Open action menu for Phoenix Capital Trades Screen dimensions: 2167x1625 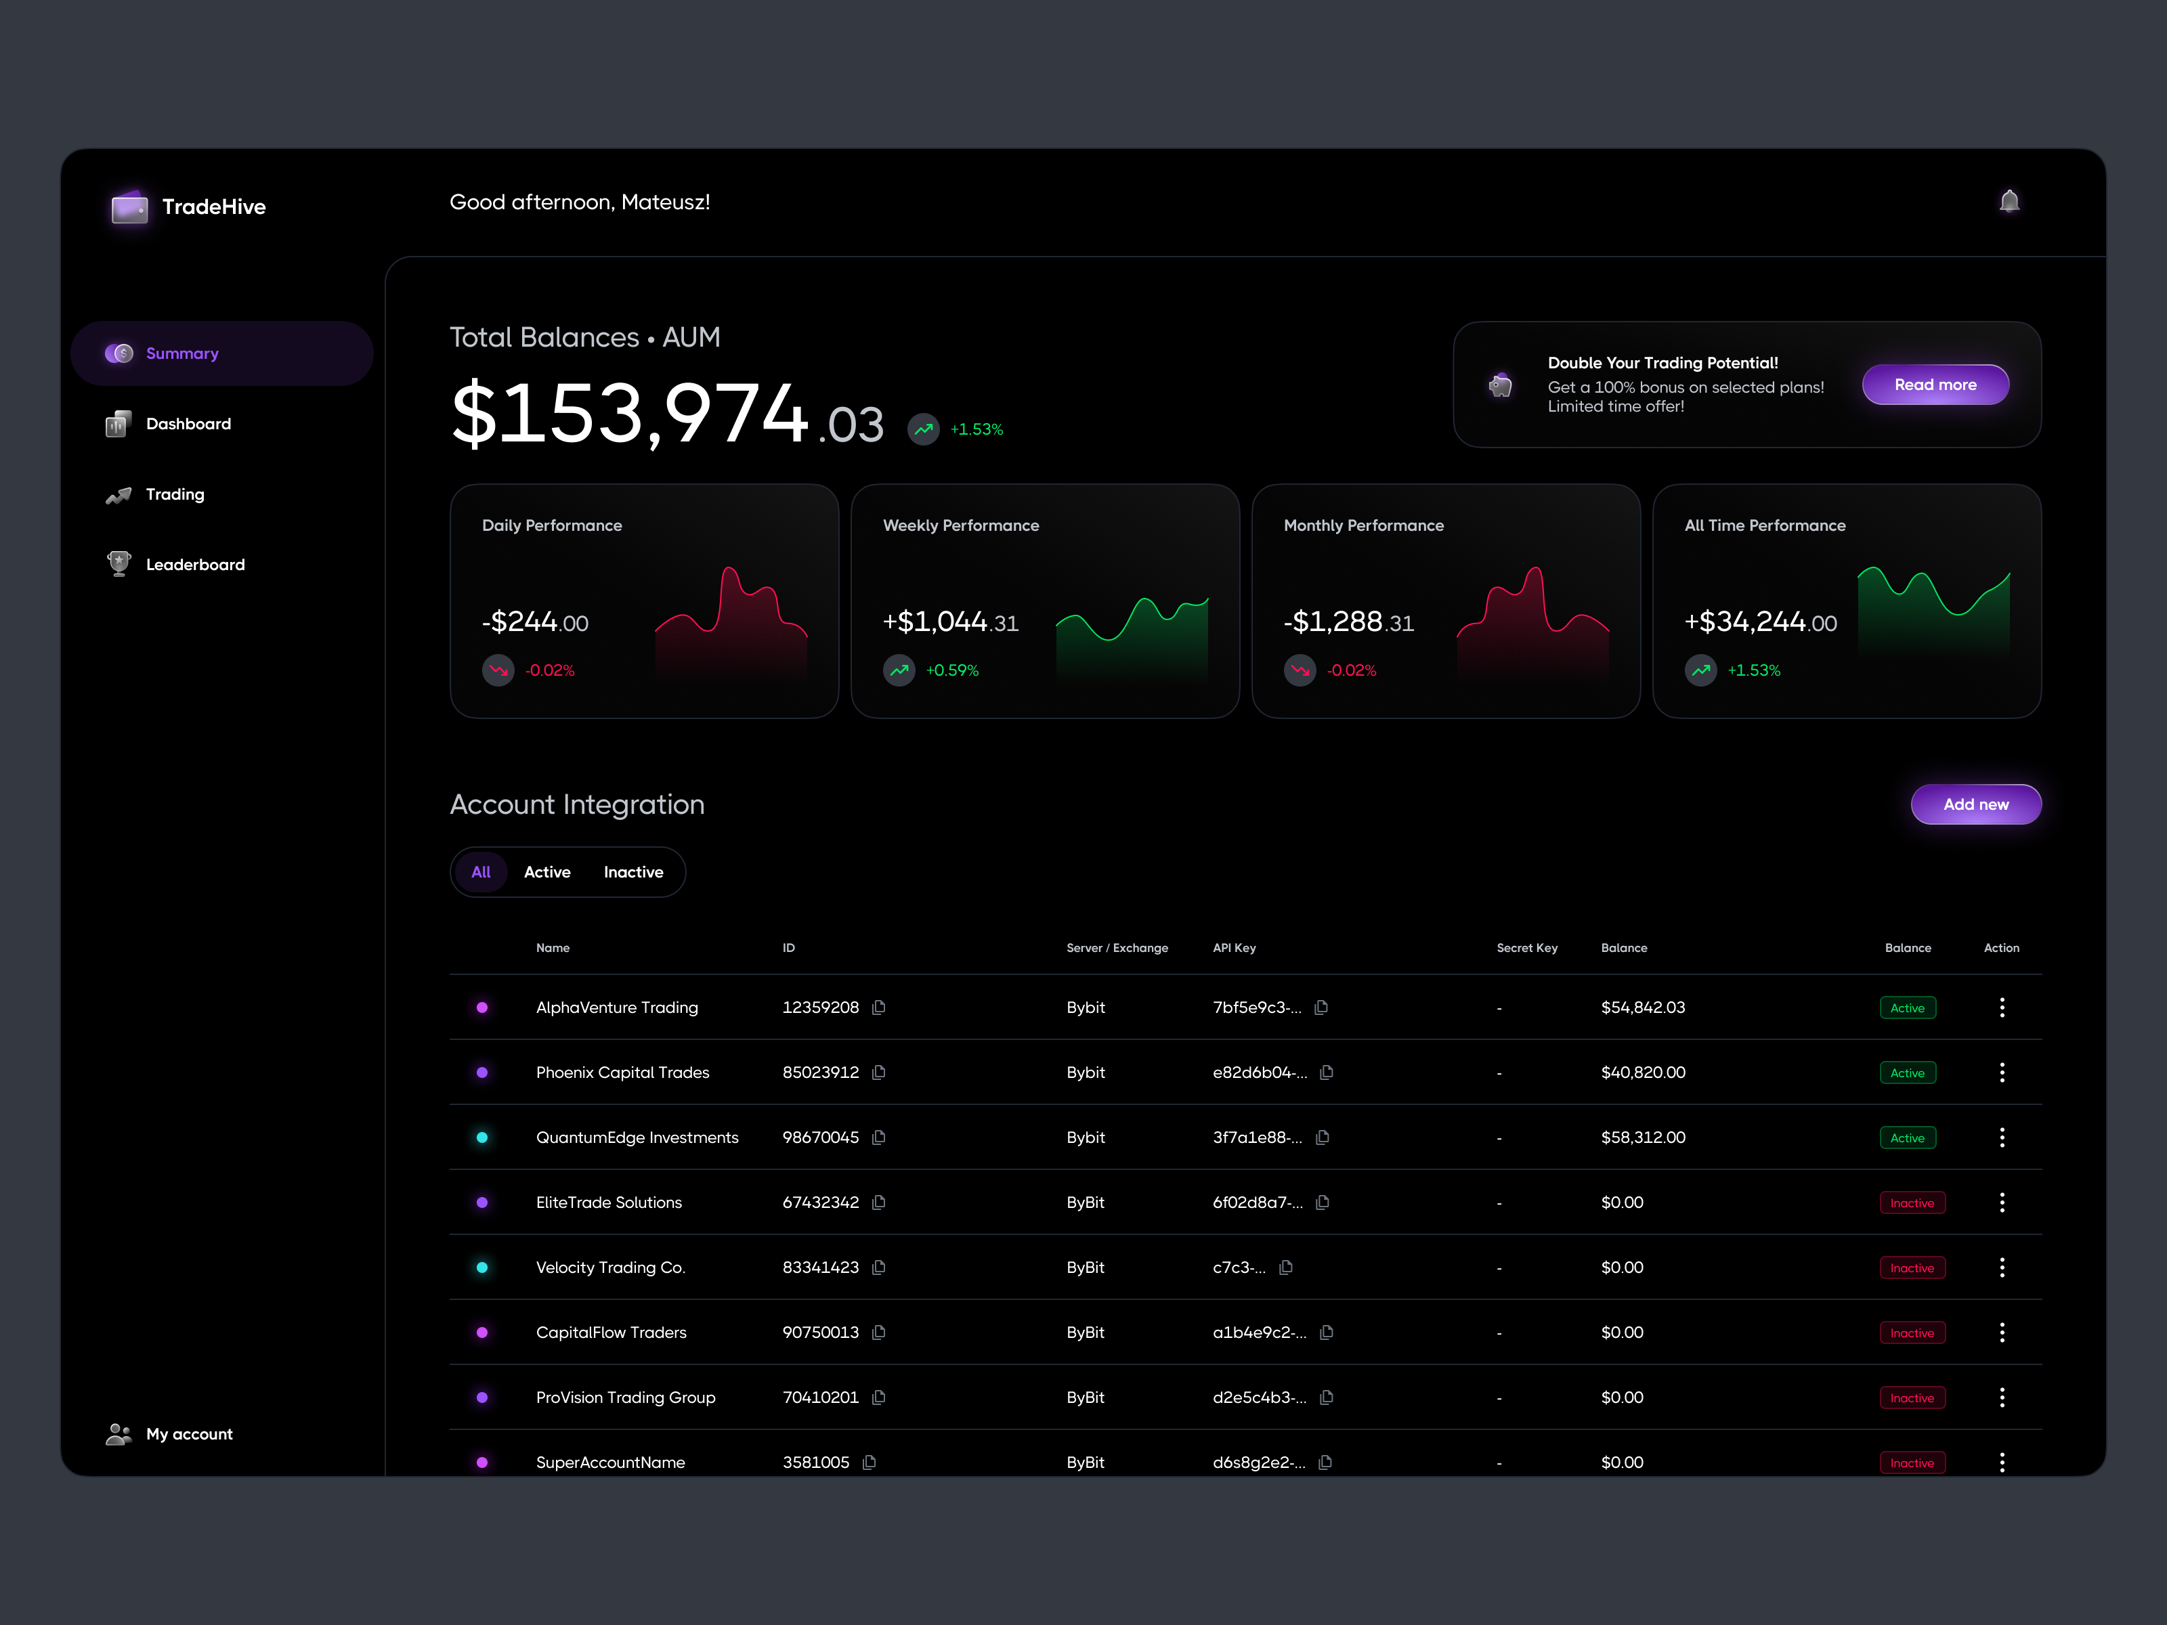2002,1072
